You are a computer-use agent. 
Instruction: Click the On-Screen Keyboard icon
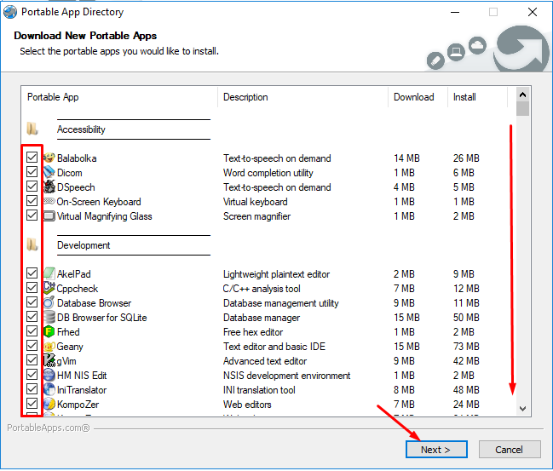tap(49, 201)
